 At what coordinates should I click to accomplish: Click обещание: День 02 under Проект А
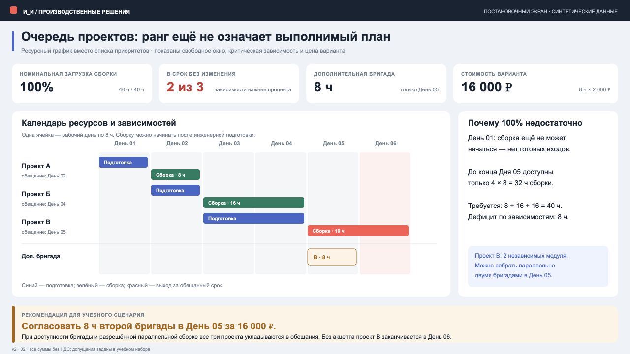[44, 176]
